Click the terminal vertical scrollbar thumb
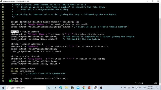The width and height of the screenshot is (161, 90). point(160,51)
